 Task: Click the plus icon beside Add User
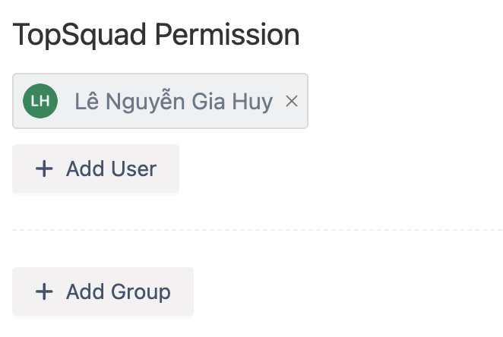pos(45,168)
